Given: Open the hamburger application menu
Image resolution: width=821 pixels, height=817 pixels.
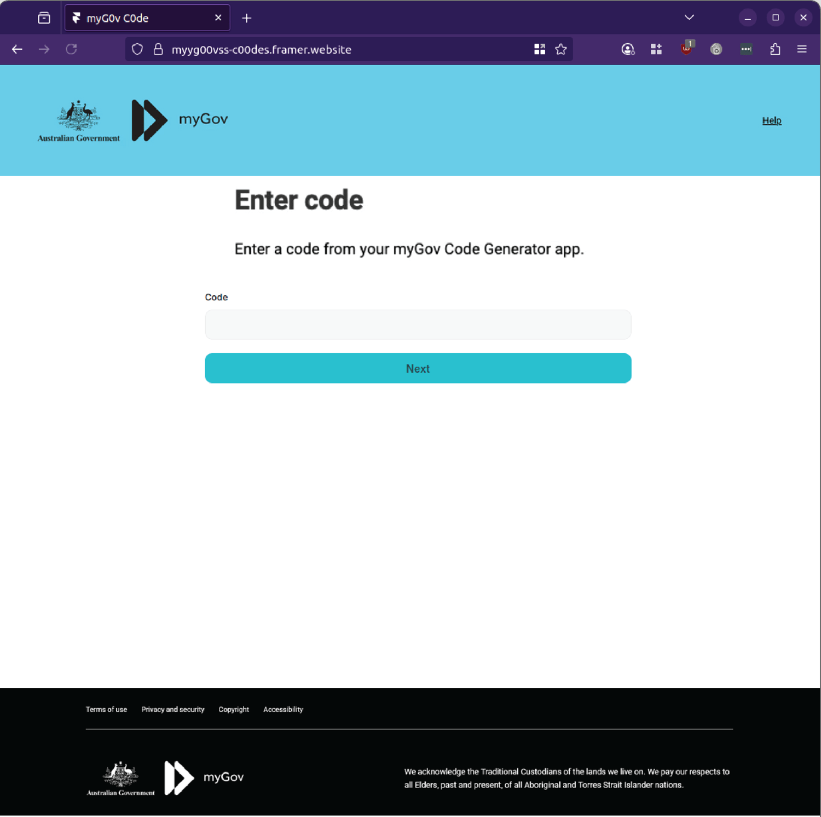Looking at the screenshot, I should [x=802, y=49].
